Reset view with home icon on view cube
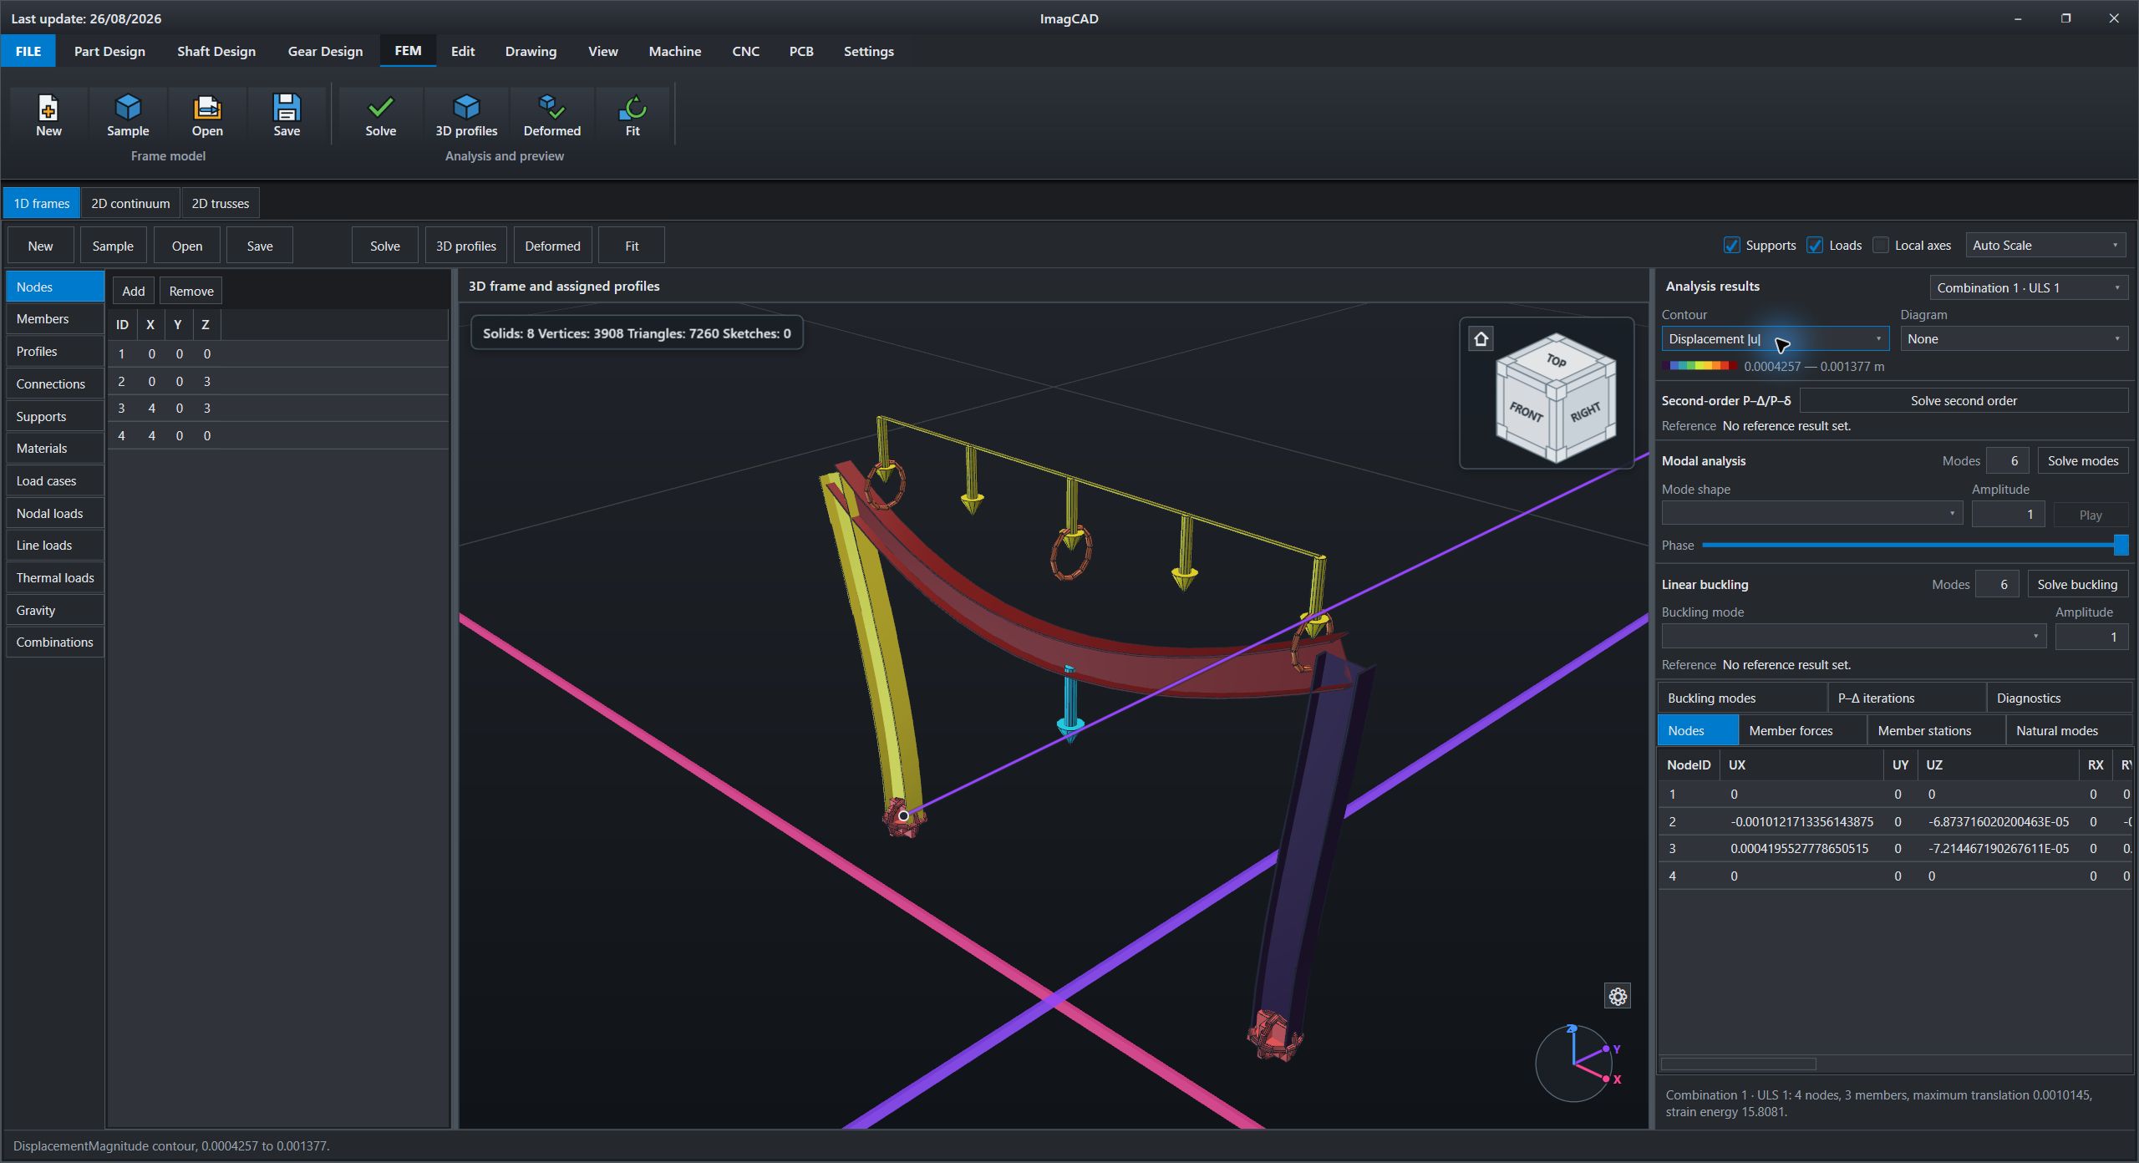The height and width of the screenshot is (1163, 2139). click(x=1481, y=339)
